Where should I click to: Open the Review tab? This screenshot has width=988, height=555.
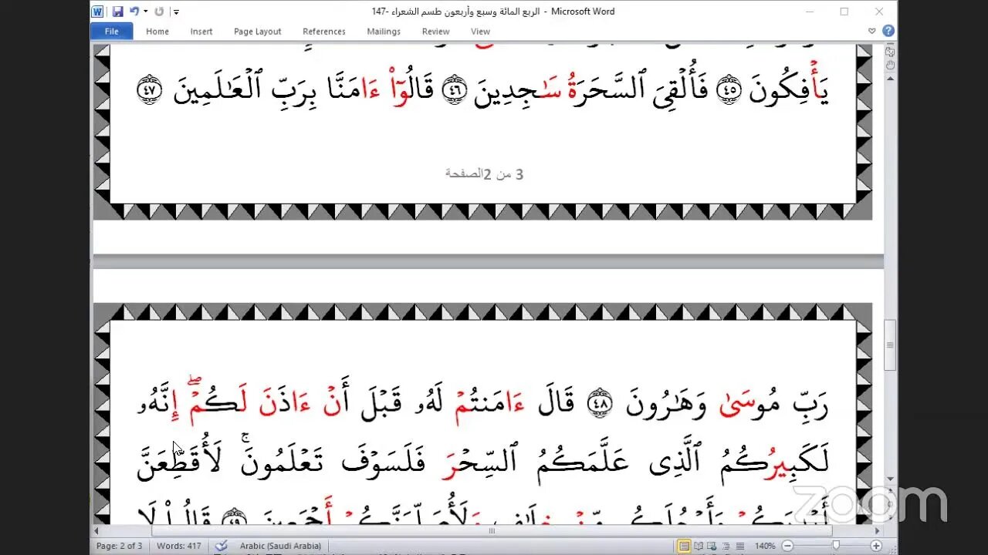coord(435,32)
